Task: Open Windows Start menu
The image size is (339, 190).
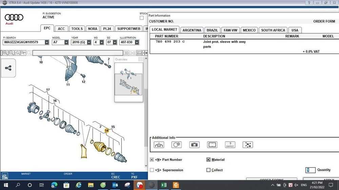Action: (6, 185)
